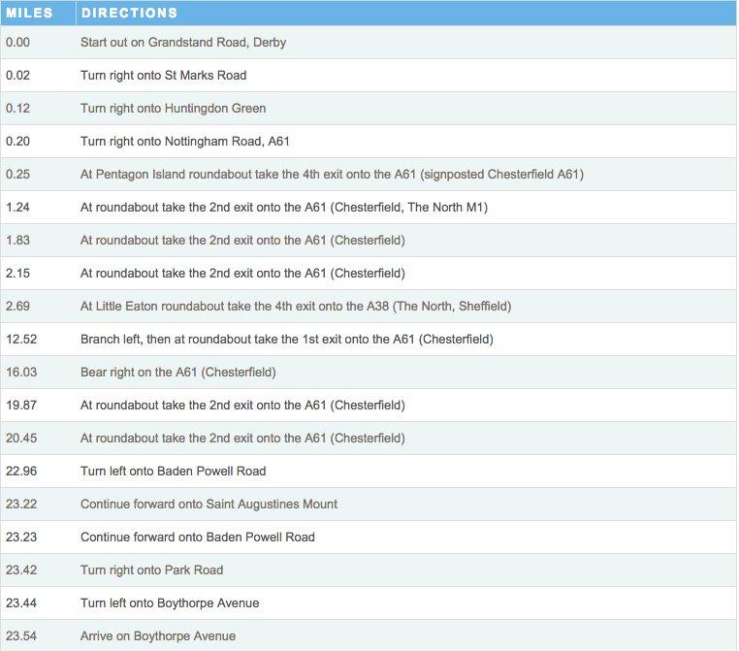The image size is (739, 651).
Task: Click 'Continue forward onto Baden Powell Road'
Action: coord(198,537)
